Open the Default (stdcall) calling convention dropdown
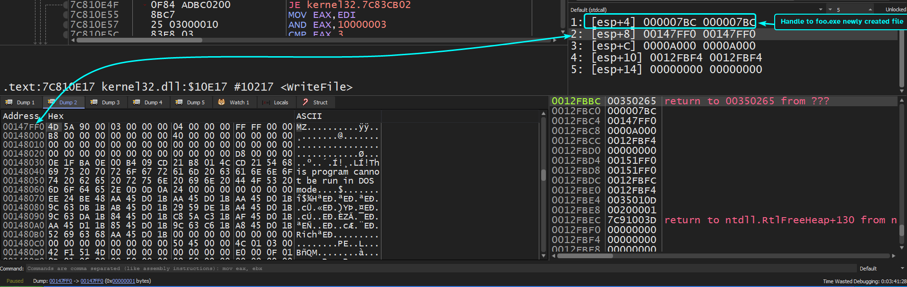Screen dimensions: 907x287 pyautogui.click(x=820, y=9)
